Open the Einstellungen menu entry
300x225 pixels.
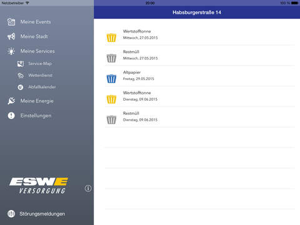(36, 116)
